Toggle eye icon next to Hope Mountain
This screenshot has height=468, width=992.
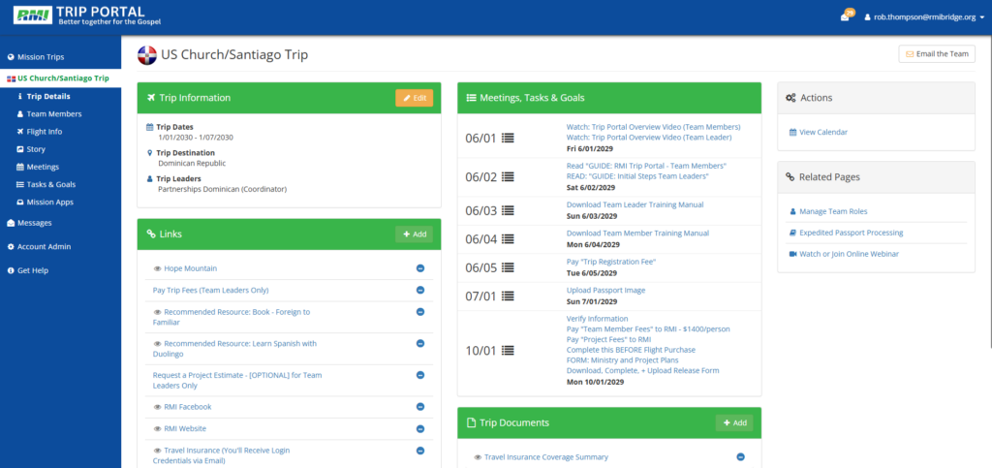pos(158,268)
